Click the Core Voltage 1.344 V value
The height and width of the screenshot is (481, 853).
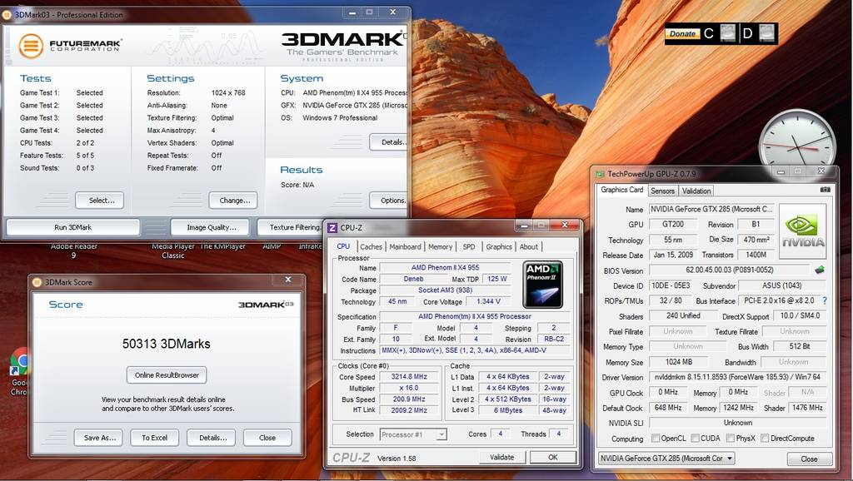[488, 301]
